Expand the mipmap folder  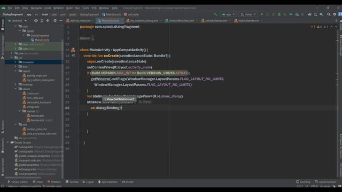pyautogui.click(x=15, y=84)
